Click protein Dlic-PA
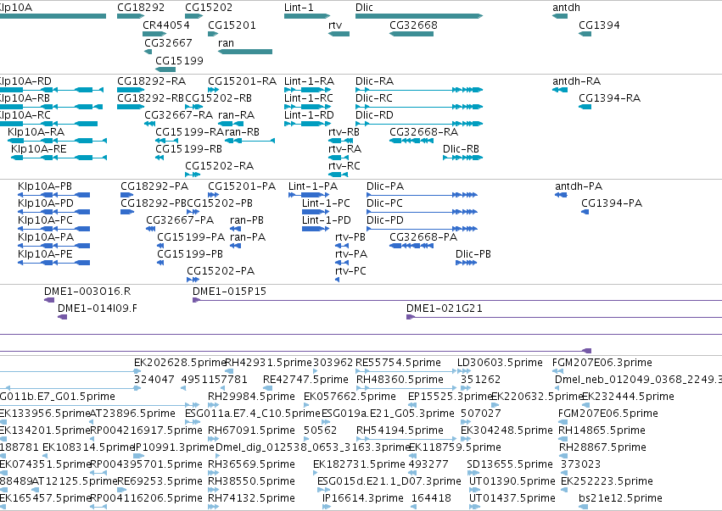The height and width of the screenshot is (511, 722). pos(422,195)
